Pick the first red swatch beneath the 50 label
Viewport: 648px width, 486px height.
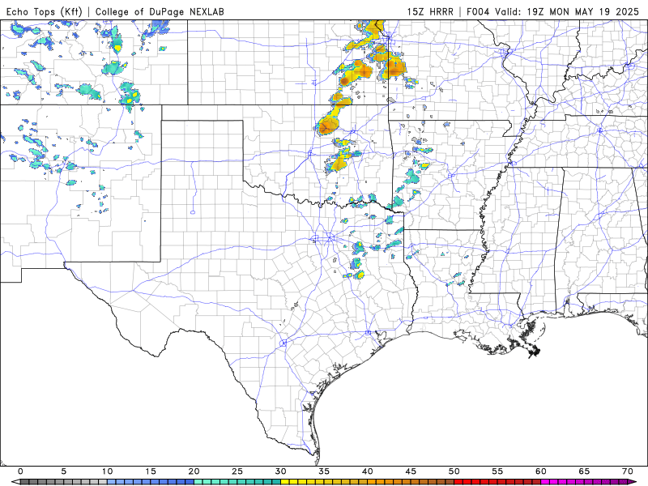tap(458, 482)
